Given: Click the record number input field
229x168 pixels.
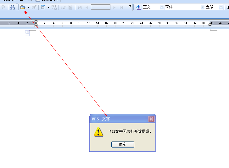Looking at the screenshot, I should click(x=101, y=7).
